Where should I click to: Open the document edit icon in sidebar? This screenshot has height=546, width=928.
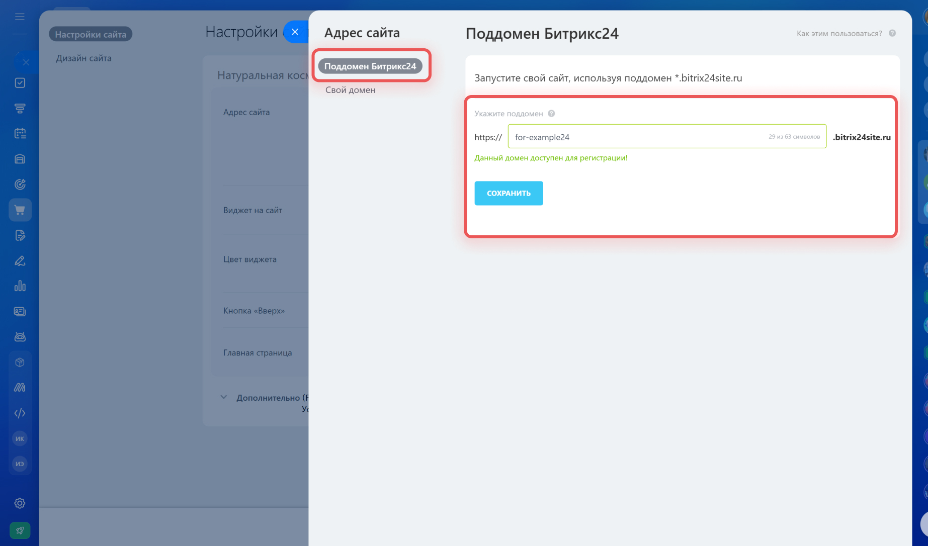[20, 235]
